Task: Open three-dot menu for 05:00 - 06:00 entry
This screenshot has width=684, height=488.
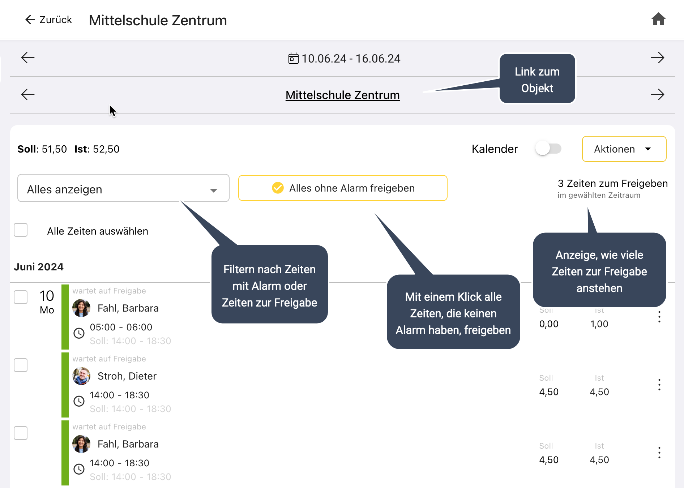Action: pos(659,317)
